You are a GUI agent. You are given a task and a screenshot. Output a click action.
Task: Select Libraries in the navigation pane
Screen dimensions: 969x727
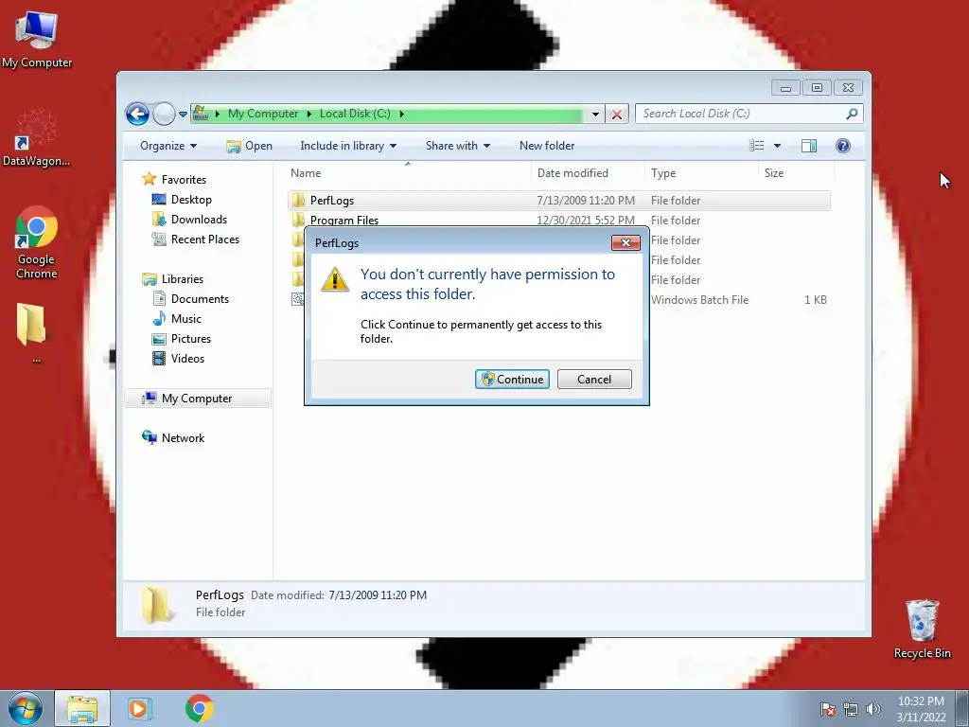(183, 279)
